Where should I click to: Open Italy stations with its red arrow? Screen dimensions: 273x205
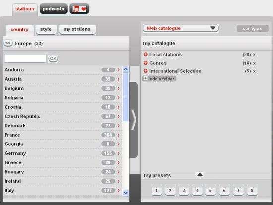(x=119, y=191)
